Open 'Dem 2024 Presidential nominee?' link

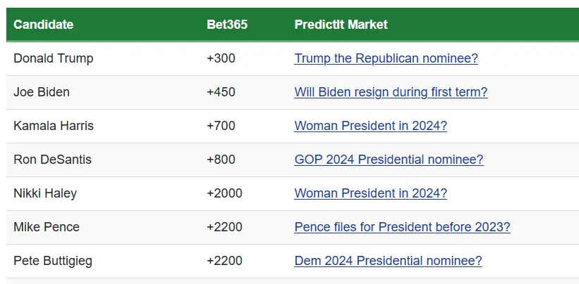tap(388, 261)
